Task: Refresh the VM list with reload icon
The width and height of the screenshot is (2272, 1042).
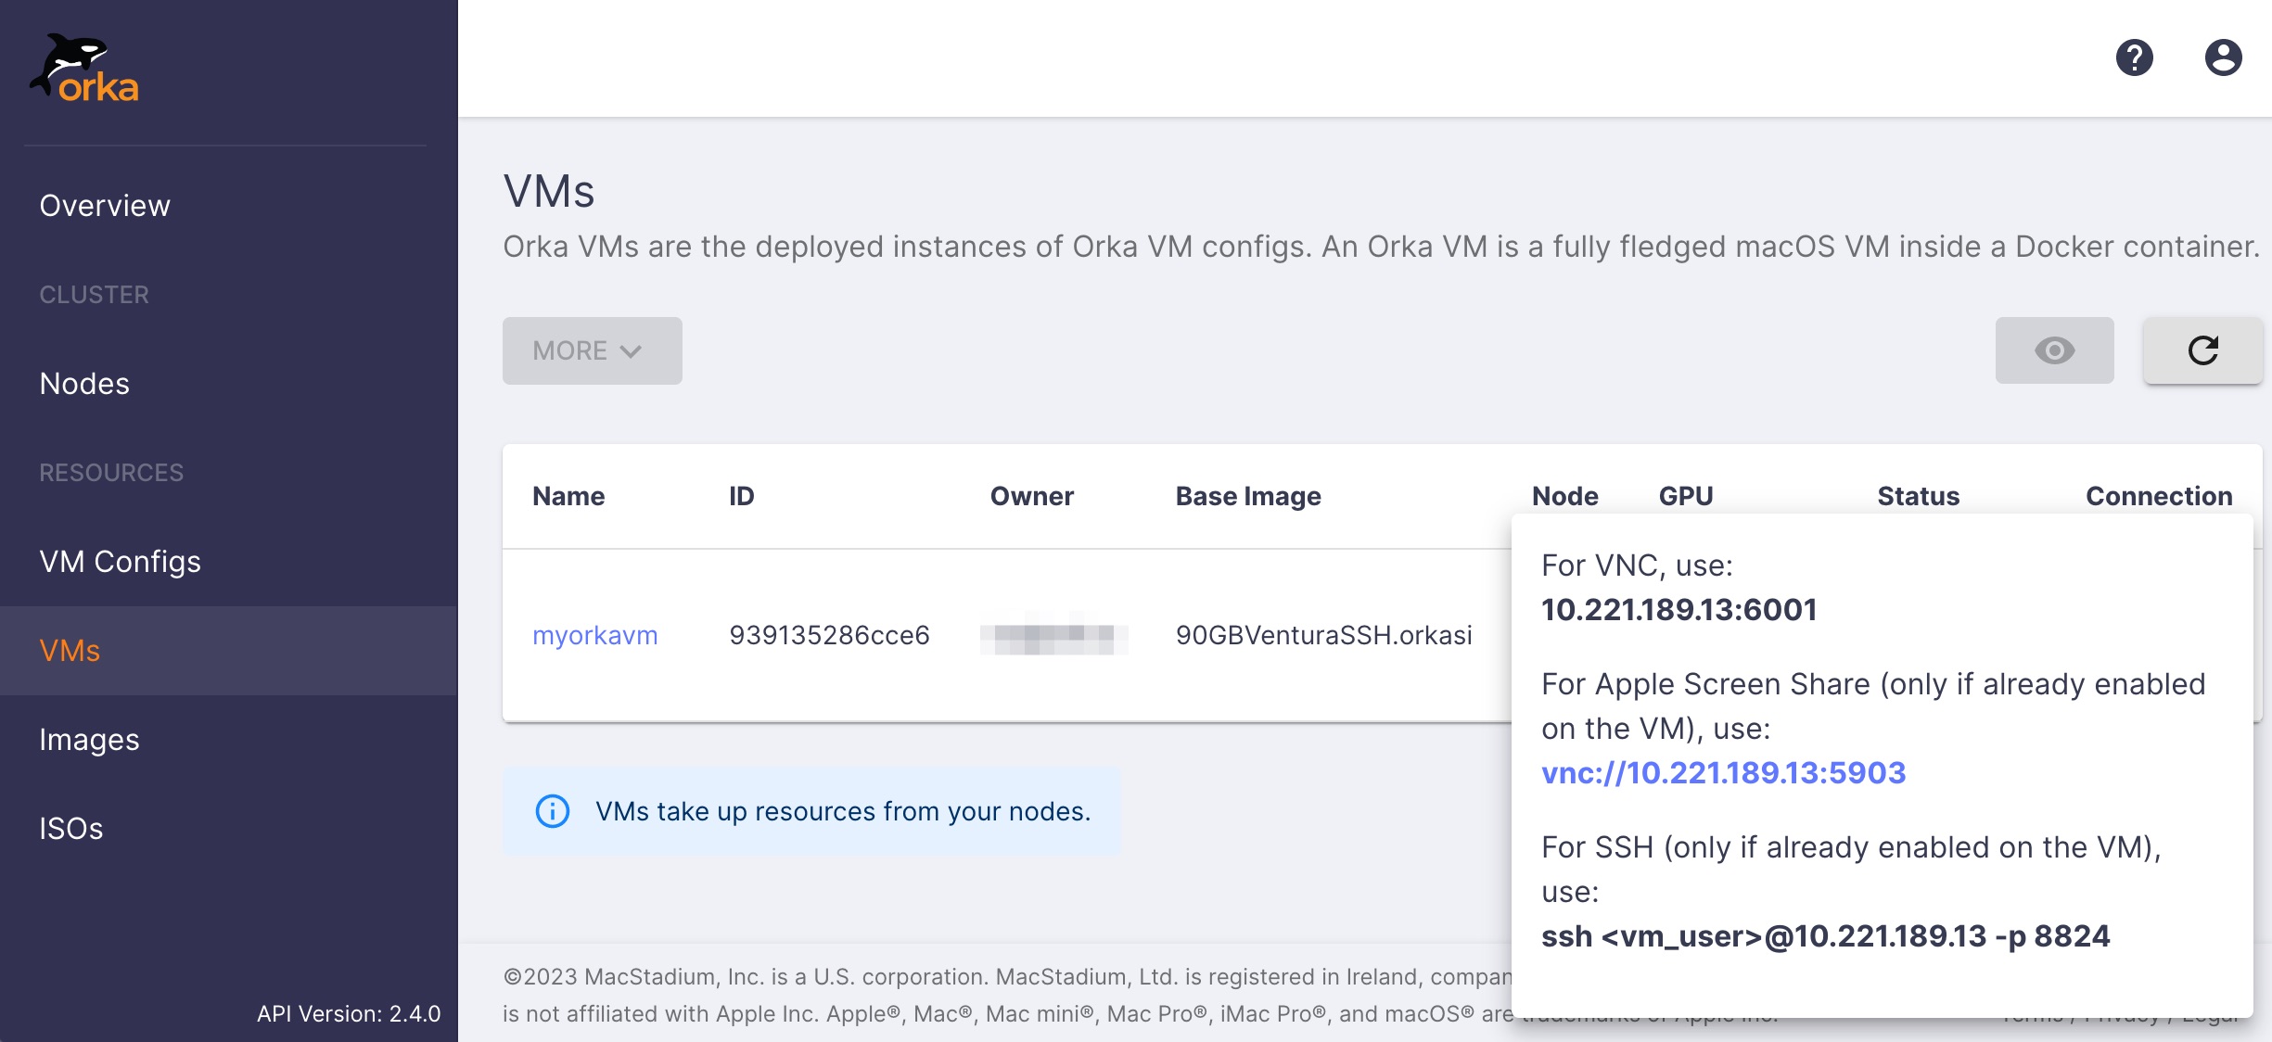Action: (x=2202, y=350)
